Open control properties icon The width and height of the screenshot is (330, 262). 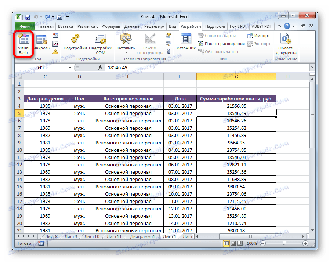[x=168, y=35]
